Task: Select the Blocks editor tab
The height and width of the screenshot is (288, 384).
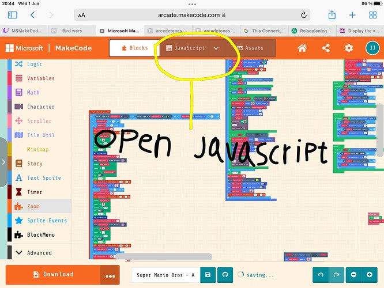Action: [x=134, y=48]
